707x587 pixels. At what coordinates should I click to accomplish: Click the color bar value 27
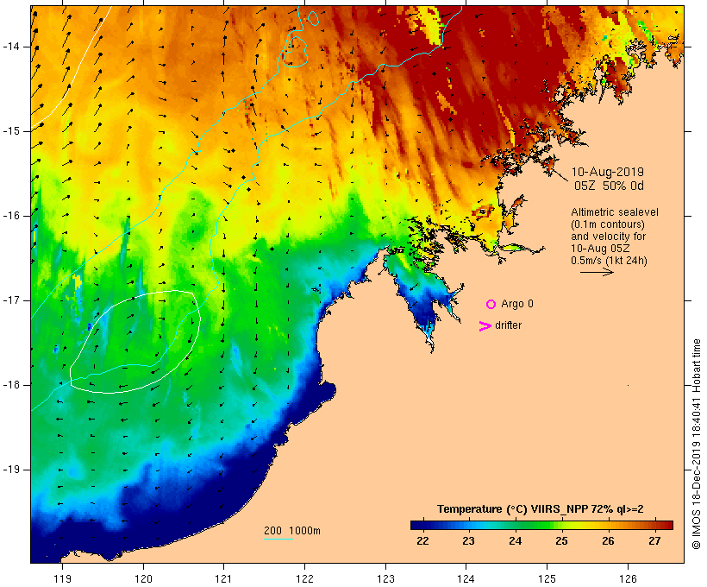(654, 540)
